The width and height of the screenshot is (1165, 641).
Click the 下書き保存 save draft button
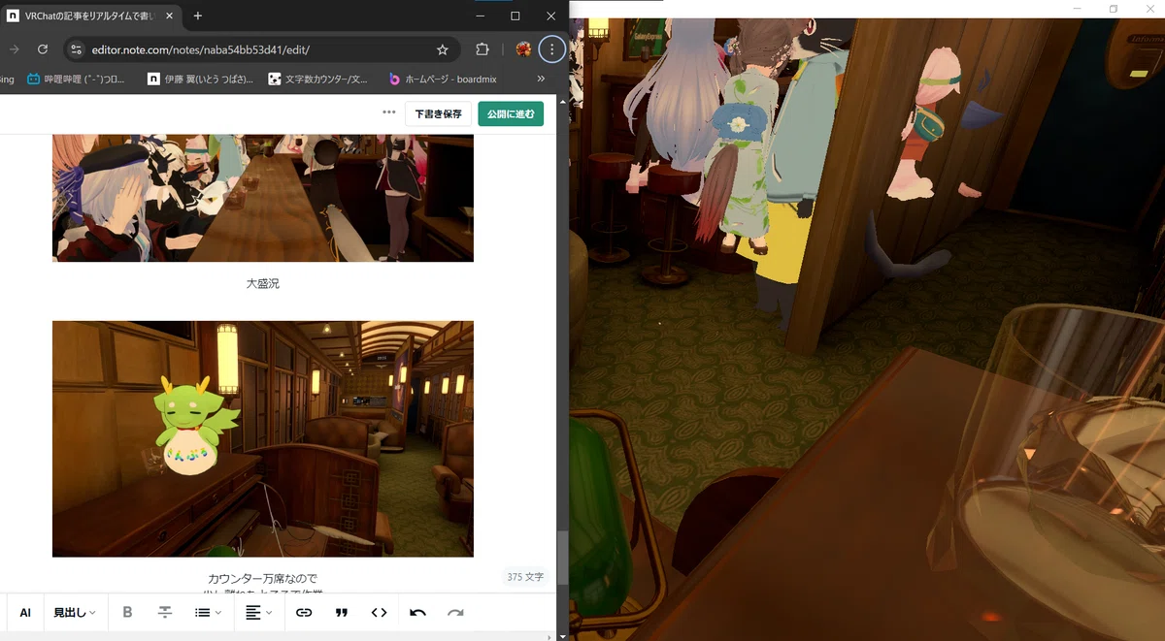click(x=439, y=113)
